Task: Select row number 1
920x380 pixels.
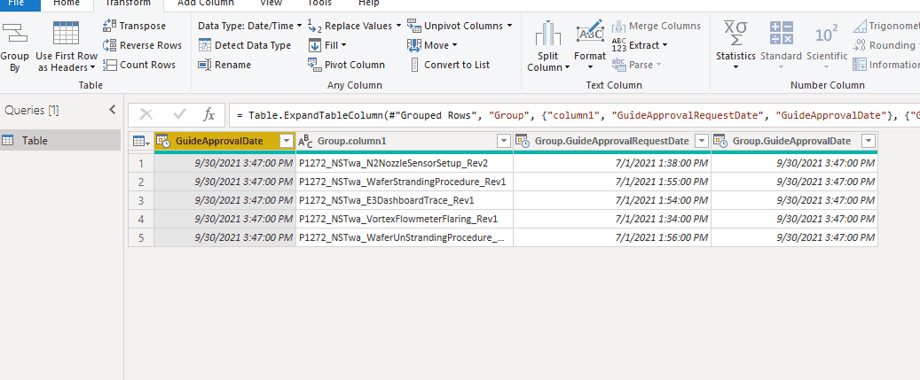Action: click(141, 163)
